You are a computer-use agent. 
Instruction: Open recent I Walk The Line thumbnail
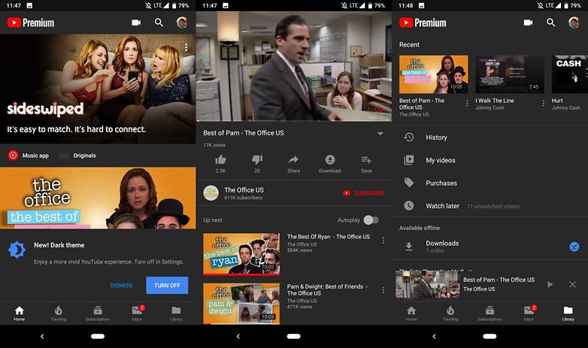510,74
